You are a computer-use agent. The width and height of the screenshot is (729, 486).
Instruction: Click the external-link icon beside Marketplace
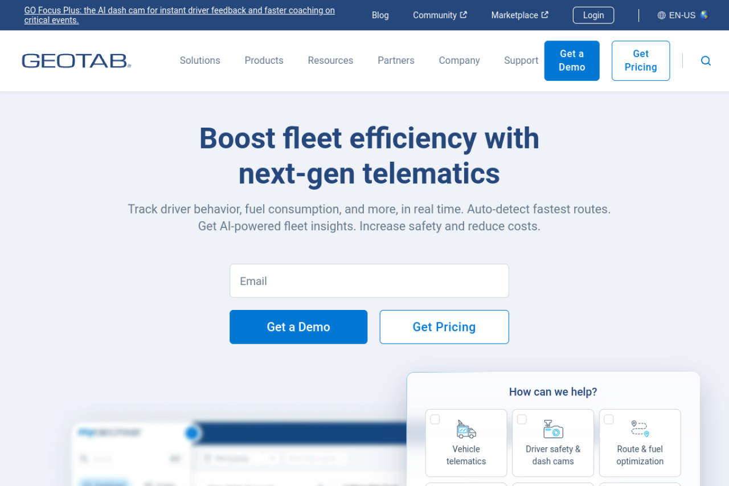[x=545, y=15]
